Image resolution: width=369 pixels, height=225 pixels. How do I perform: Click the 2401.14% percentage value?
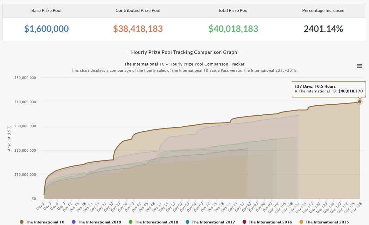tap(323, 29)
